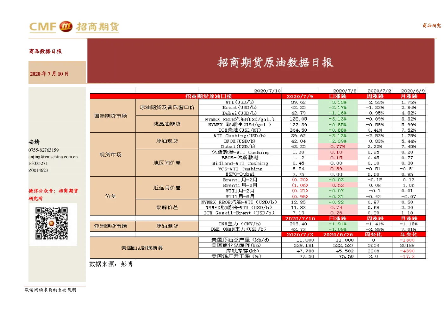This screenshot has width=444, height=314.
Task: Select the 原油期货及普氏窗口价 subcategory cell
Action: (x=167, y=107)
